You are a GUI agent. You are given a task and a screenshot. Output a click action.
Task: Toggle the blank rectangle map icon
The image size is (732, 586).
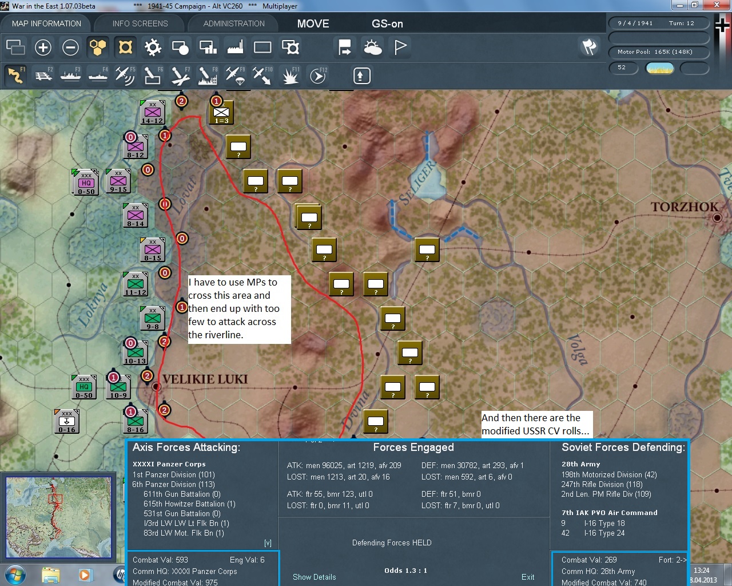click(262, 47)
